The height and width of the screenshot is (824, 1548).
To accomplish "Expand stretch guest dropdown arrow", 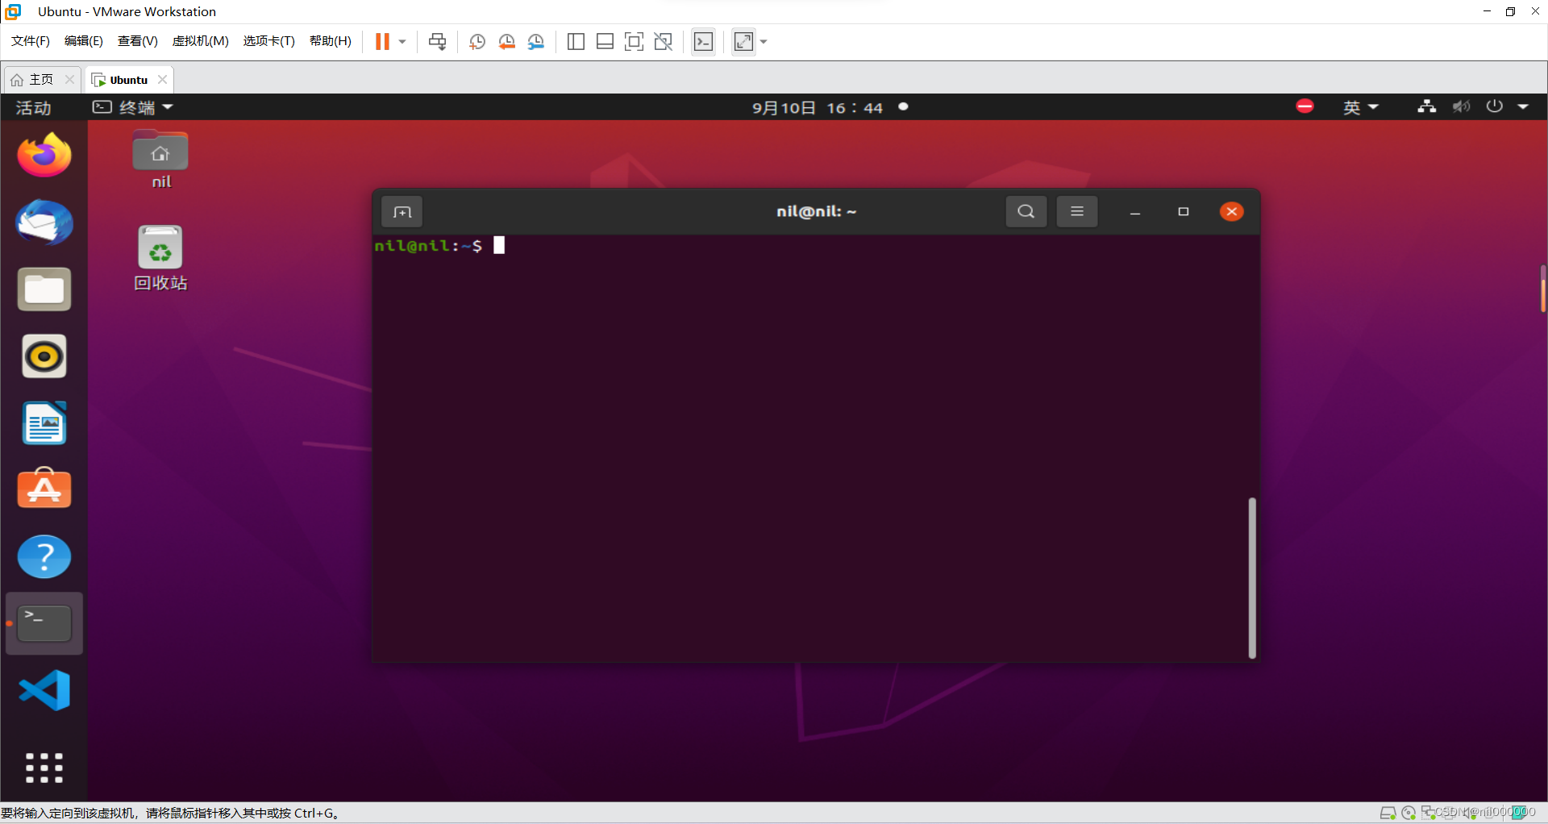I will click(764, 42).
